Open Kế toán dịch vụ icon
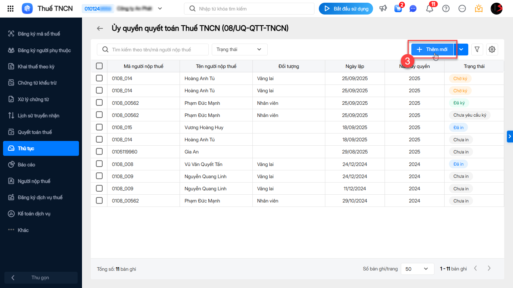Screen dimensions: 513x288 click(x=11, y=214)
